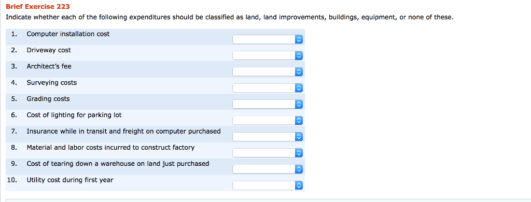This screenshot has width=531, height=202.
Task: Open dropdown for insurance and freight on computer
Action: [267, 137]
